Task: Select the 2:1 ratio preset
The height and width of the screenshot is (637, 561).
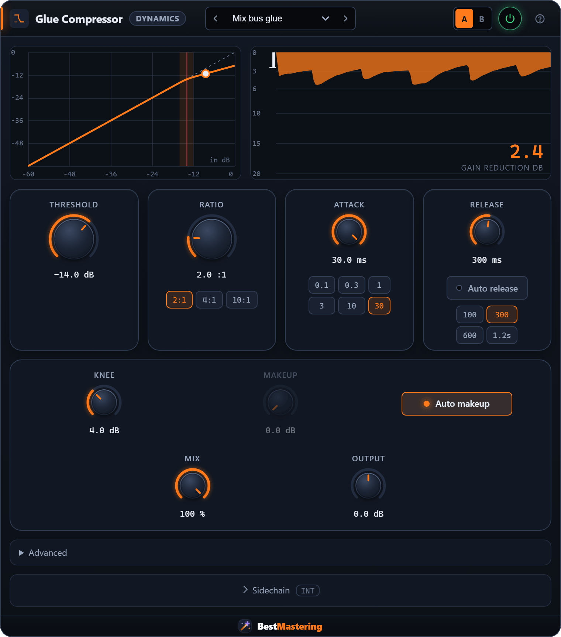Action: [179, 300]
